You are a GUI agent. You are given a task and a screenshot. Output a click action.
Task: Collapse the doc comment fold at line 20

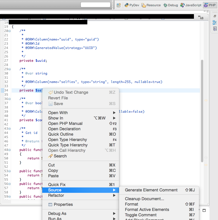point(9,31)
